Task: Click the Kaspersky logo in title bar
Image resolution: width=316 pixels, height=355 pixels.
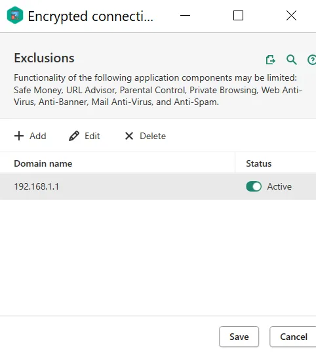Action: click(15, 15)
